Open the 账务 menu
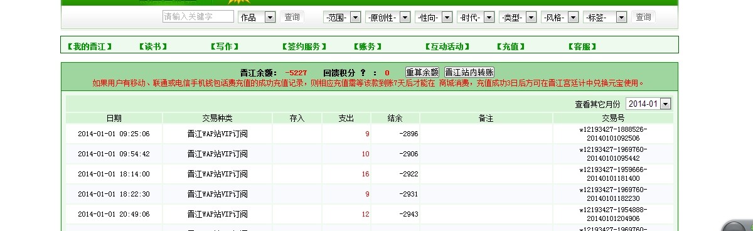Viewport: 753px width, 231px height. click(367, 46)
